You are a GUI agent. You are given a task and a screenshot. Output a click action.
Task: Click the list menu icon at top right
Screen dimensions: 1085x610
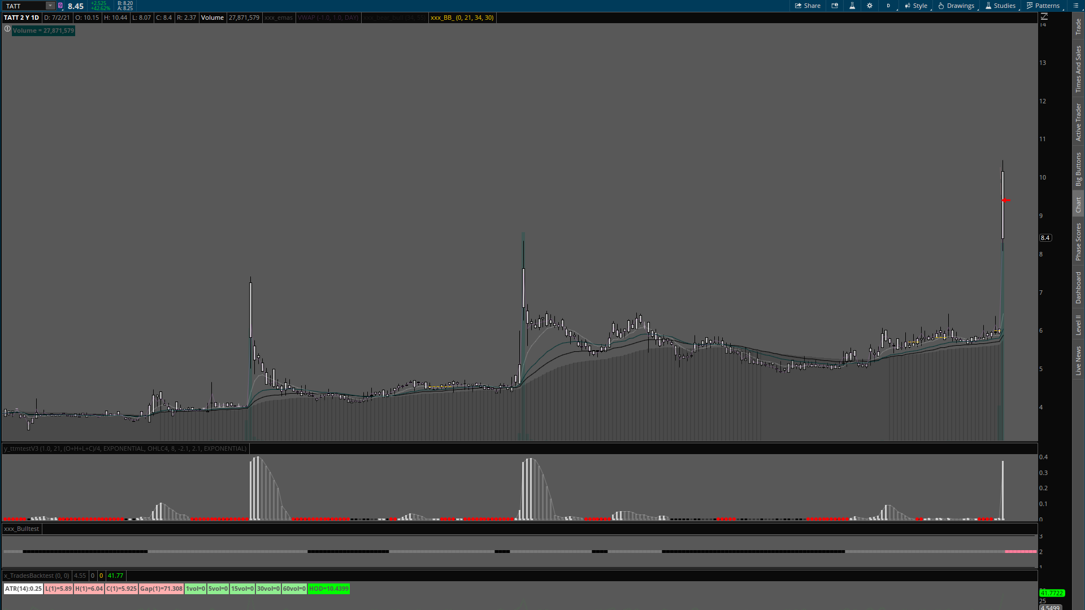1075,6
